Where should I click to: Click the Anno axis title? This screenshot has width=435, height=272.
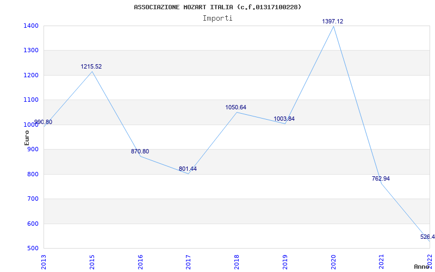pyautogui.click(x=422, y=267)
